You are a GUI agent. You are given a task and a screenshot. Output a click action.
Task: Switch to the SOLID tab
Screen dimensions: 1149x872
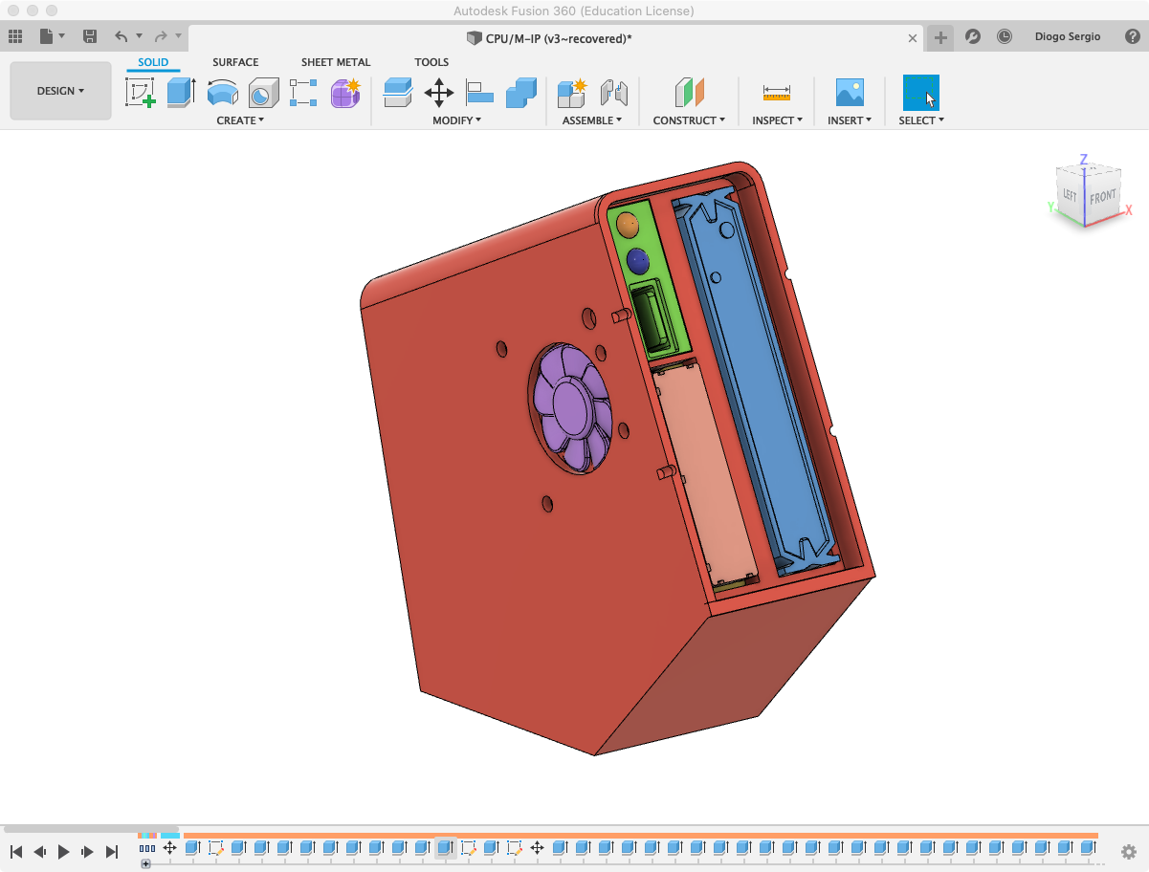[153, 62]
